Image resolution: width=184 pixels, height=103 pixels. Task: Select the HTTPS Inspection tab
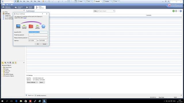[40, 7]
